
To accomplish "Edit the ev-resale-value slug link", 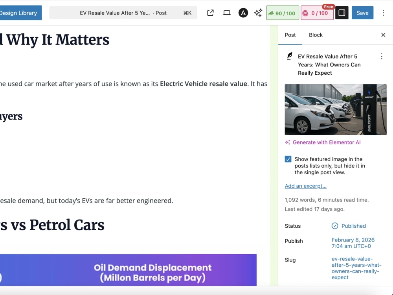I will (x=356, y=268).
